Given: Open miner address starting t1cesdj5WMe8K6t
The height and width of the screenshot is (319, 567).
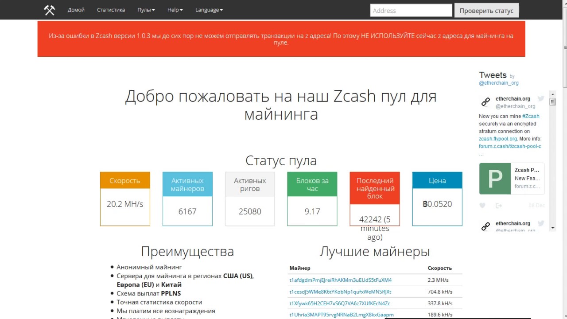Looking at the screenshot, I should click(x=340, y=292).
